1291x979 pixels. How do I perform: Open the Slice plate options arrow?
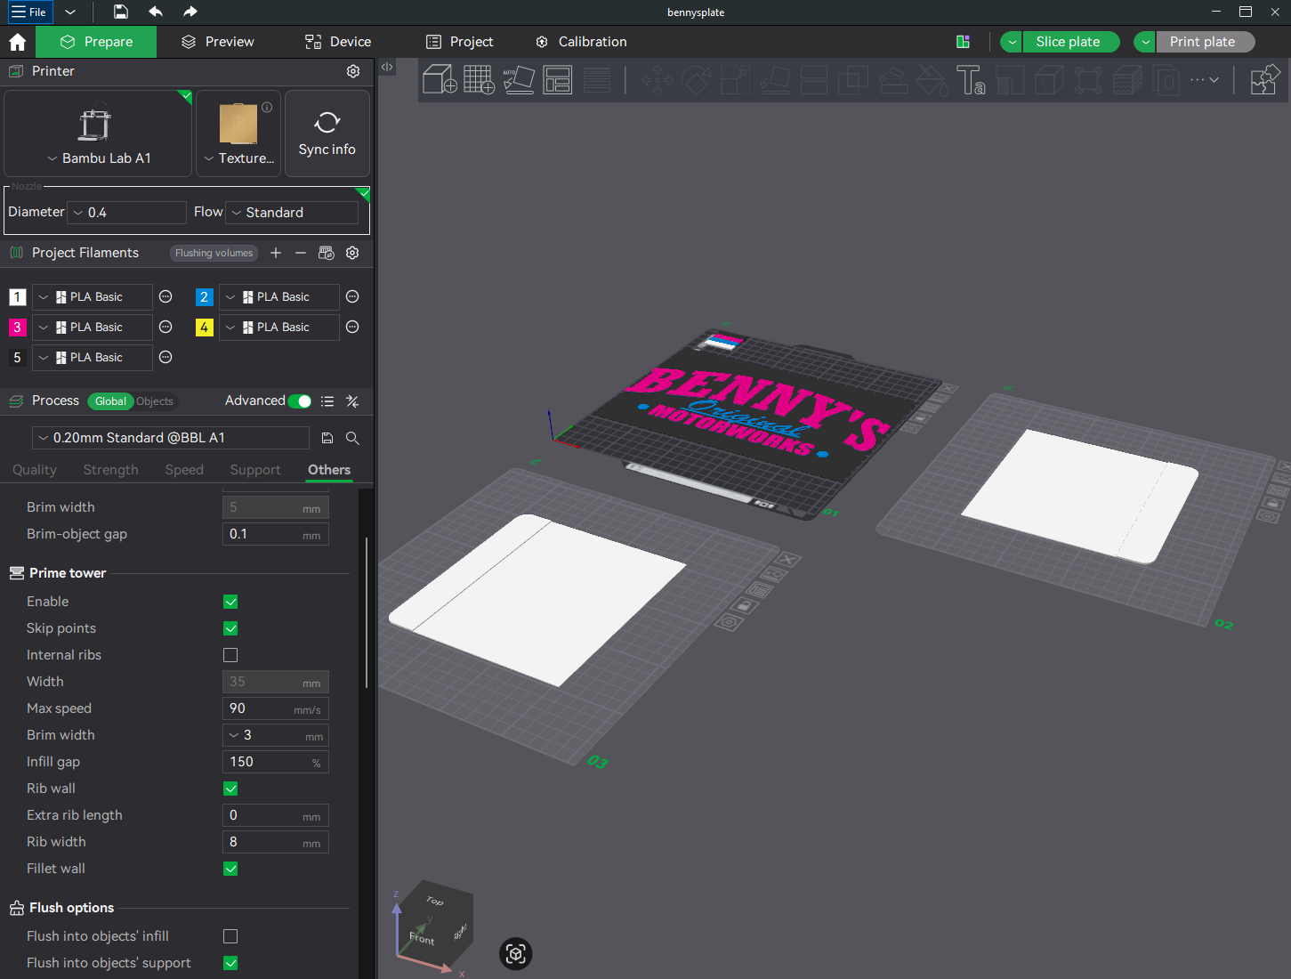pyautogui.click(x=1012, y=42)
